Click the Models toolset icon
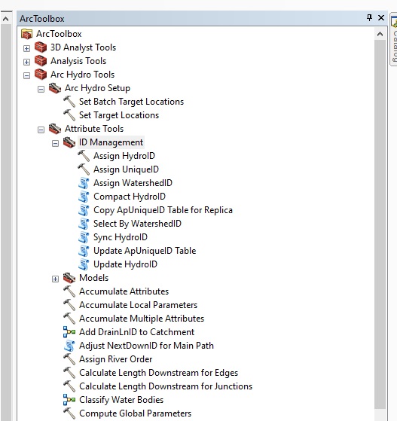Screen dimensions: 397x421 click(69, 278)
